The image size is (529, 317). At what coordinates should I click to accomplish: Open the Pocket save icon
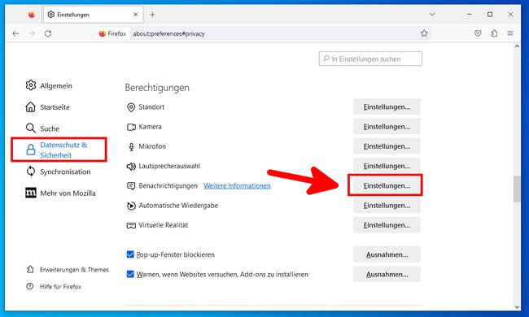coord(478,33)
